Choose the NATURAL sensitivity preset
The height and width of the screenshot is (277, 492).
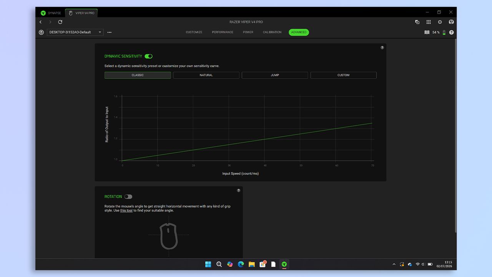click(206, 75)
